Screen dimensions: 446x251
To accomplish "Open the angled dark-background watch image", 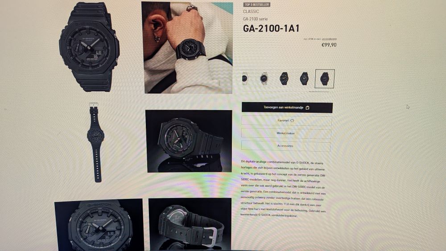I will tap(189, 141).
